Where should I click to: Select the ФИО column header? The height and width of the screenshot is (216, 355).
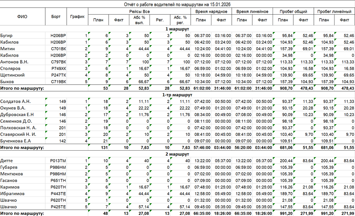(22, 17)
